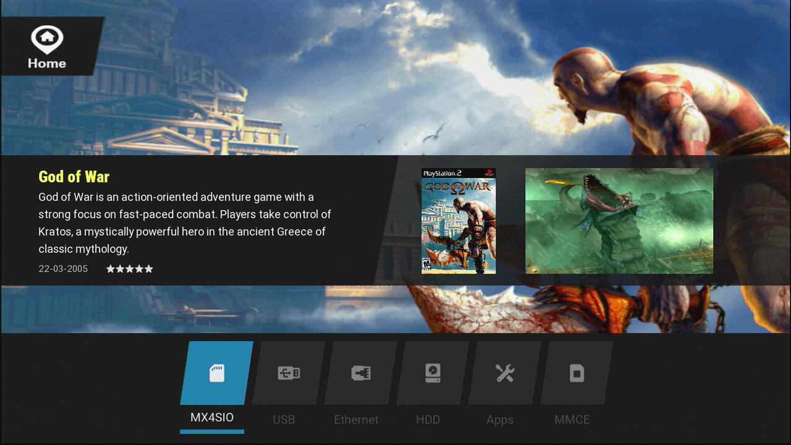This screenshot has width=791, height=445.
Task: Open the Apps label
Action: [500, 420]
